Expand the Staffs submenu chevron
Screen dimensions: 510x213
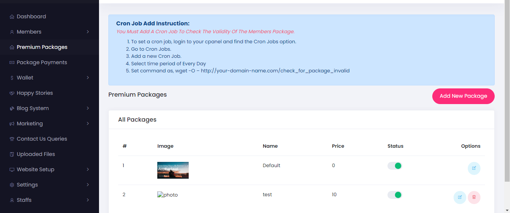[88, 200]
